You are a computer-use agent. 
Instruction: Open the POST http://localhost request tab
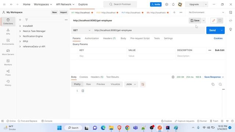pyautogui.click(x=107, y=12)
